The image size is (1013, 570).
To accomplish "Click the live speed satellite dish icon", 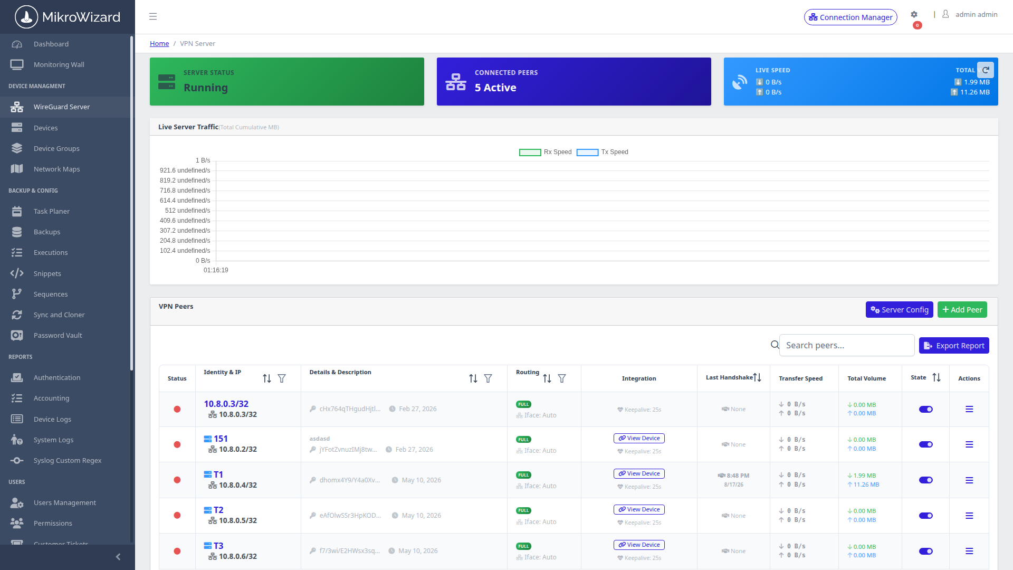I will point(740,82).
